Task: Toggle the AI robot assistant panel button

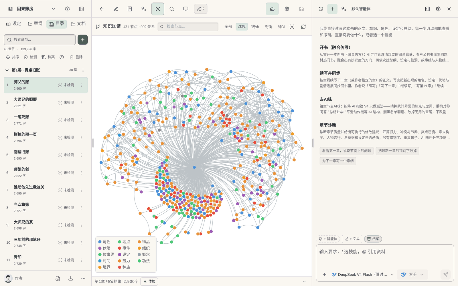Action: [272, 9]
